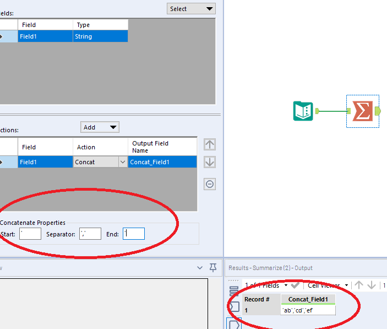Screen dimensions: 387x329
Task: Open the Select dropdown above the fields list
Action: (191, 9)
